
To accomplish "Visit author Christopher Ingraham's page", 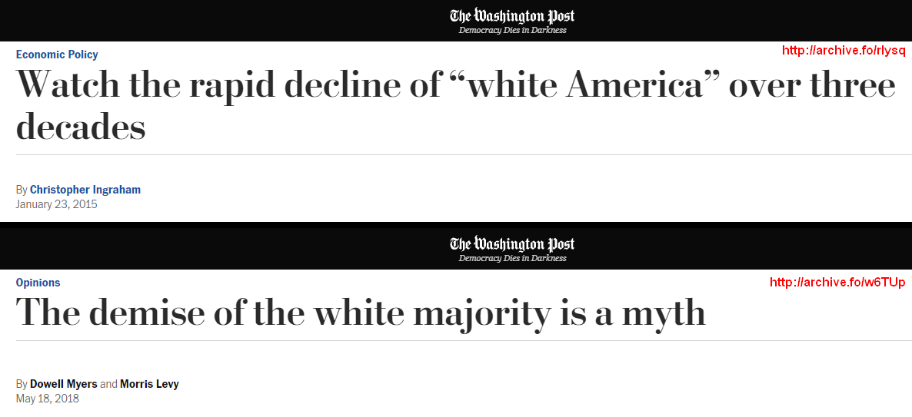I will coord(85,190).
